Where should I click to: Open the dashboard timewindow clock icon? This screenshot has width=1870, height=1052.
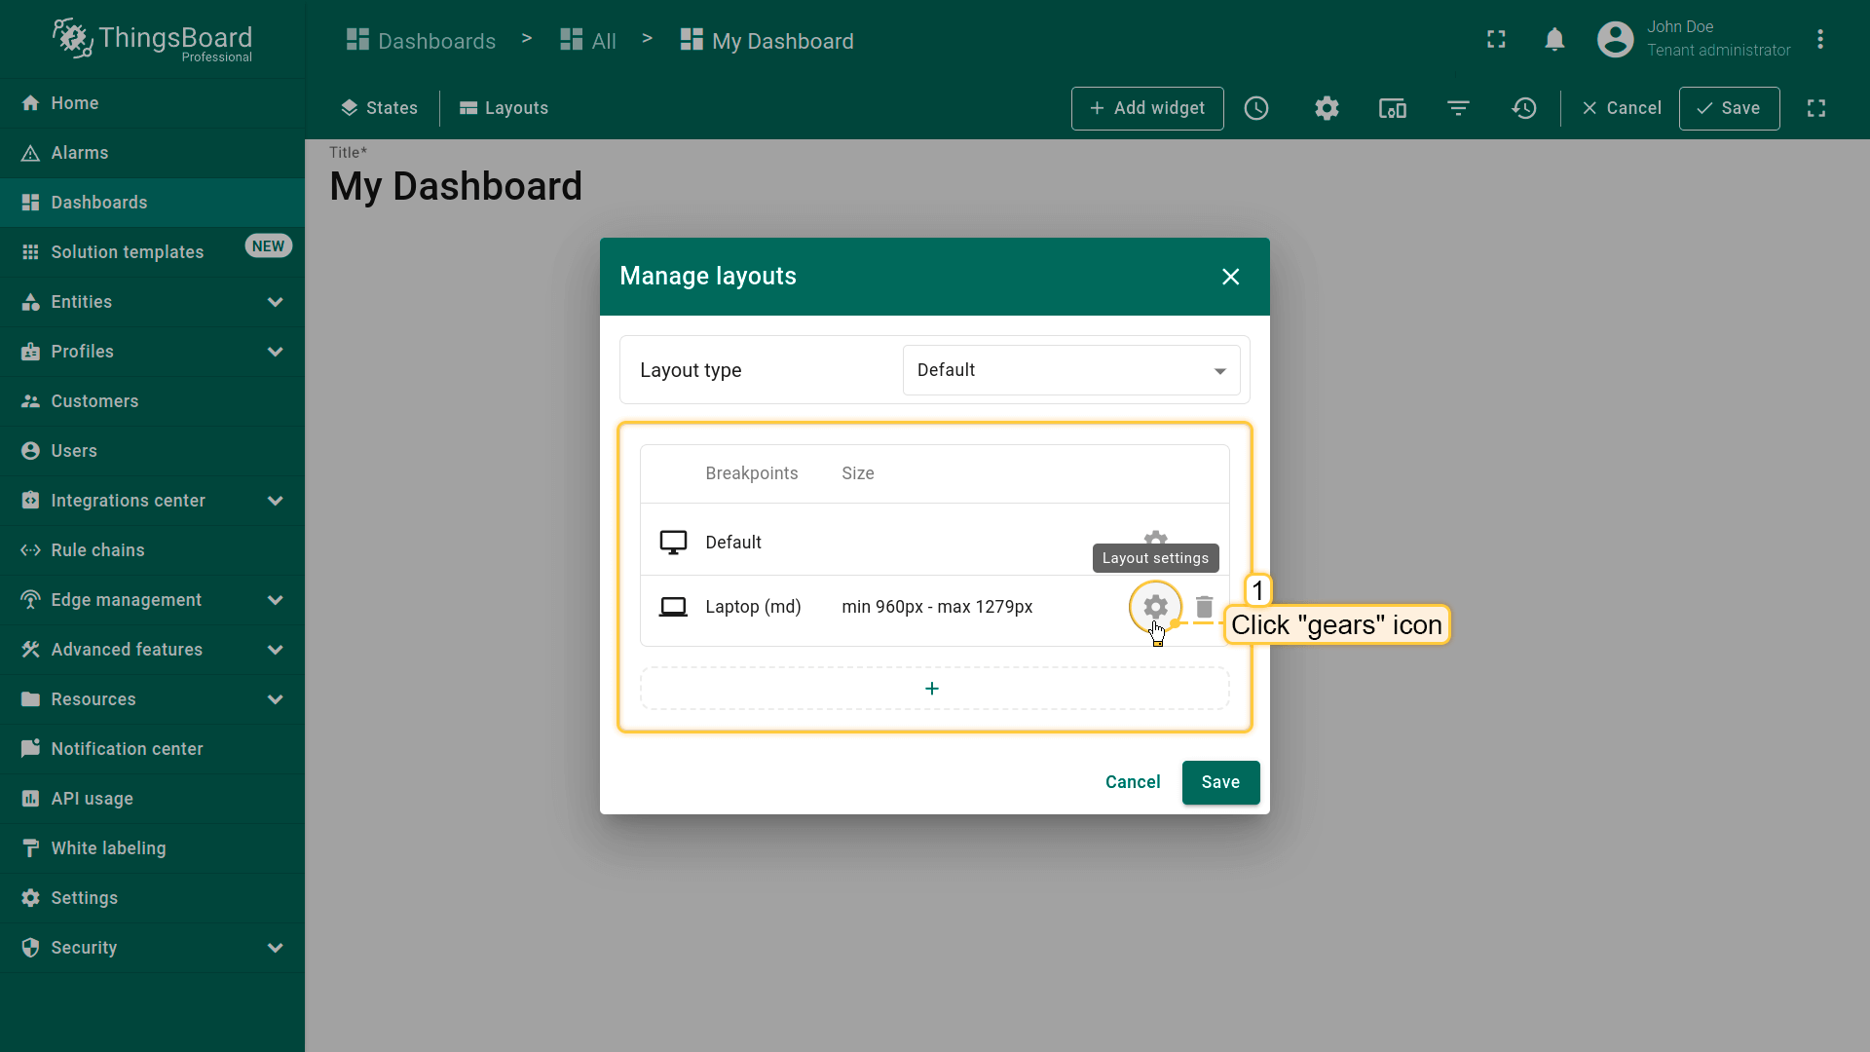coord(1256,108)
